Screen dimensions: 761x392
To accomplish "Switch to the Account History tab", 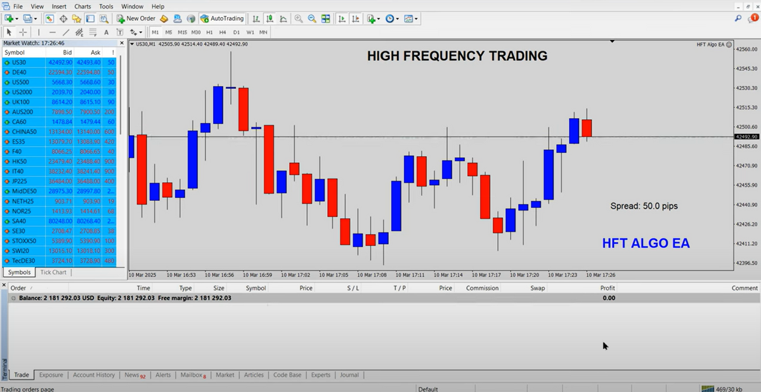I will (94, 375).
